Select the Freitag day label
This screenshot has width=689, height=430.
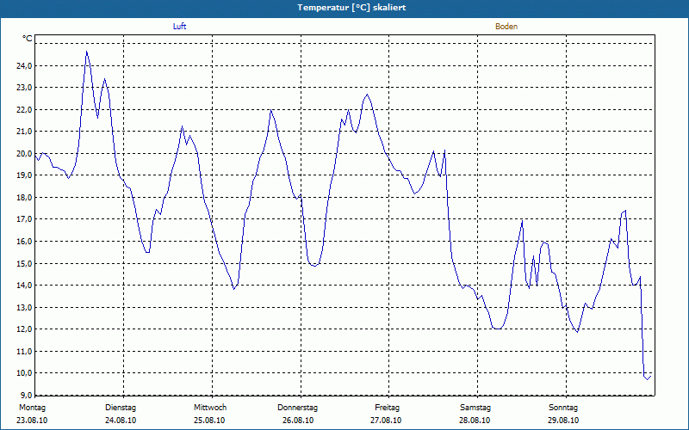tap(387, 408)
